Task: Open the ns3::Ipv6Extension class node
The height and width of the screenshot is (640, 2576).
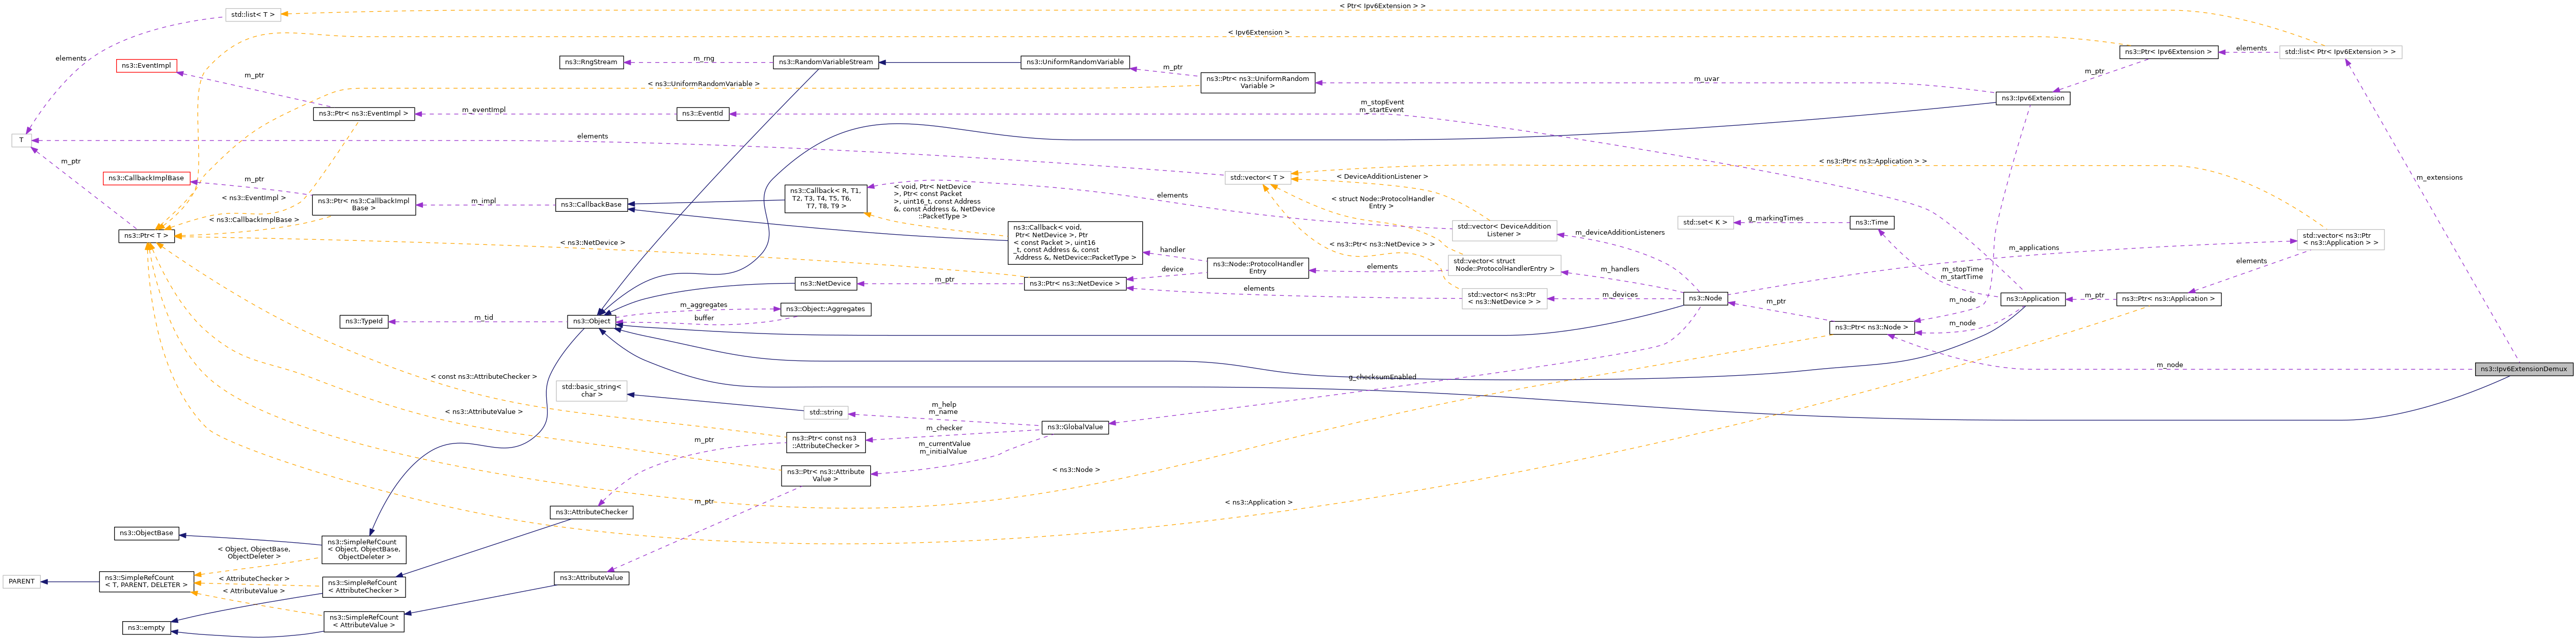Action: 2032,99
